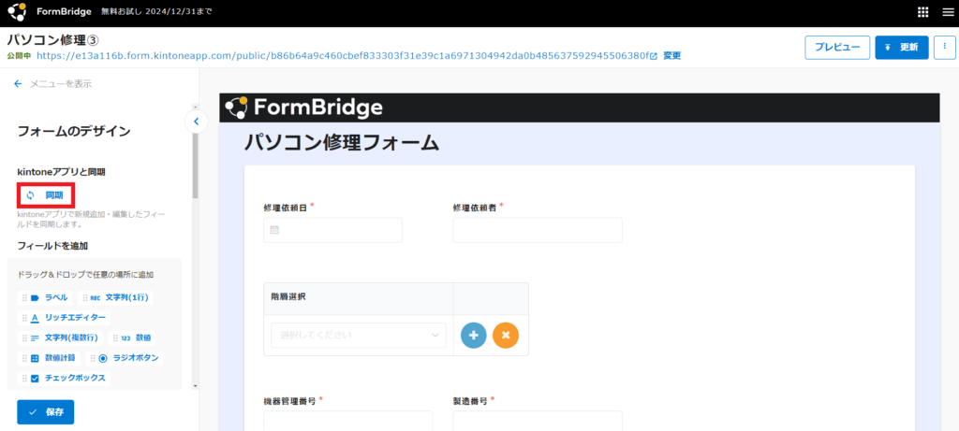Click the 同期 sync button

click(47, 194)
